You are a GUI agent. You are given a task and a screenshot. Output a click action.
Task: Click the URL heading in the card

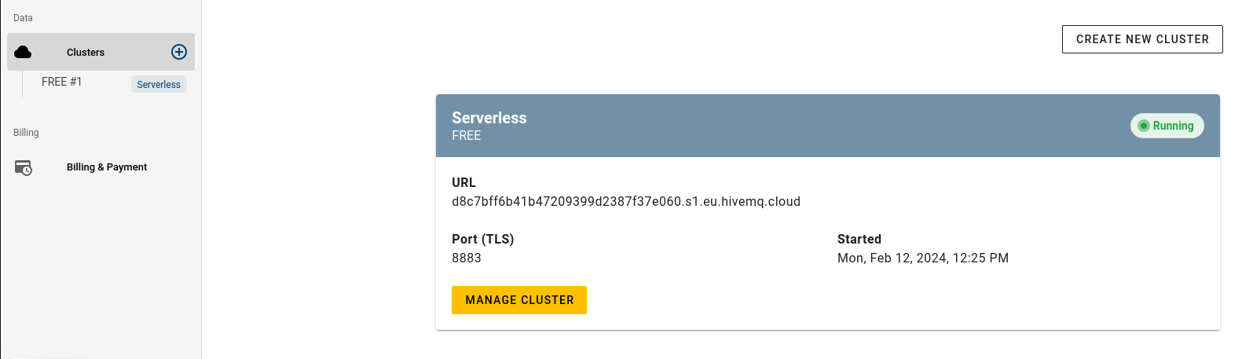tap(463, 182)
